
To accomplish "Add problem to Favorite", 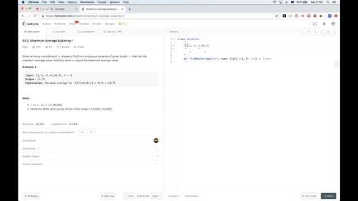I will [x=63, y=47].
